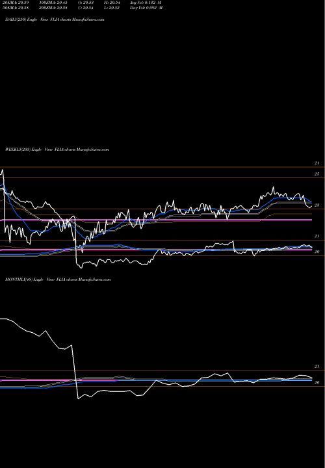The height and width of the screenshot is (468, 325).
Task: Click the WEEKLY Eagle View FLIA charts title
Action: coord(57,149)
